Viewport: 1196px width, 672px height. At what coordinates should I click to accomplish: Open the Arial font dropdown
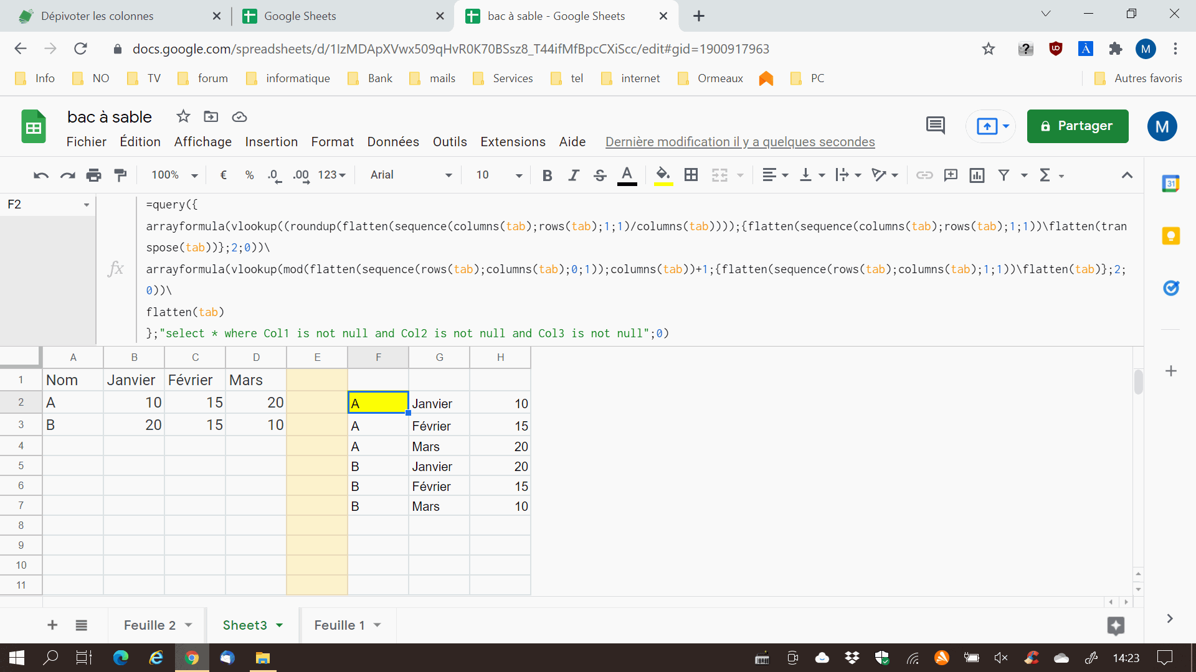point(411,175)
